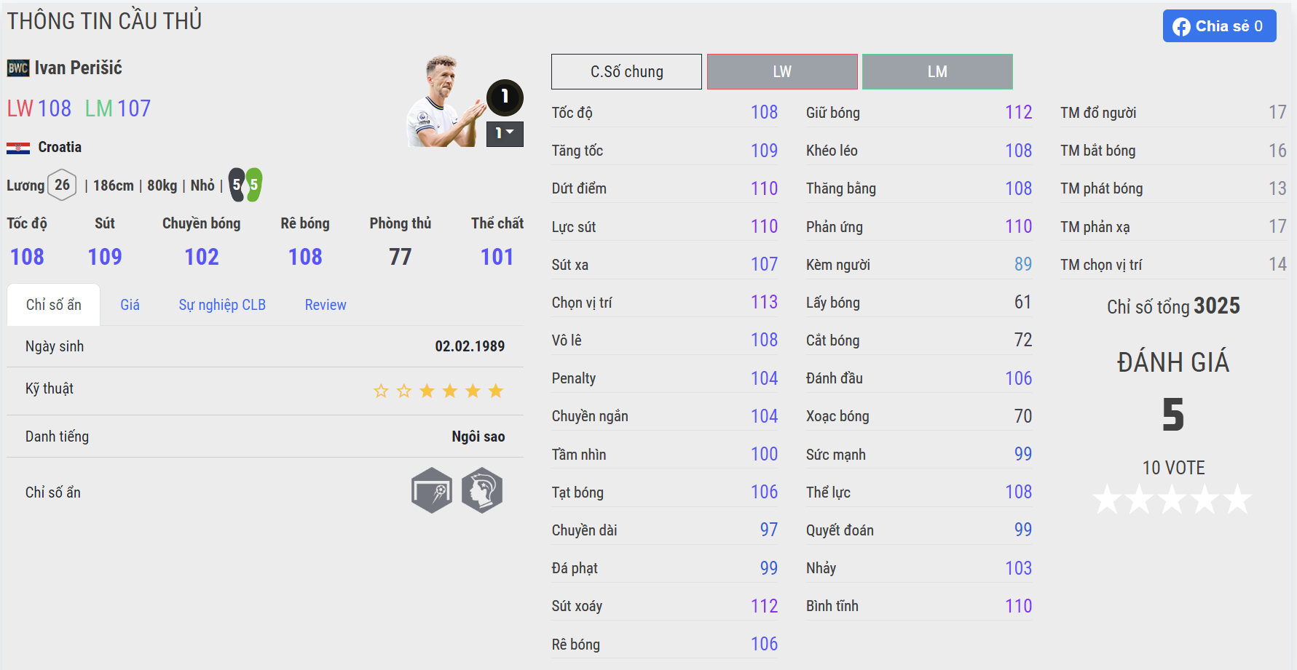Click the green right foot icon

[x=254, y=185]
